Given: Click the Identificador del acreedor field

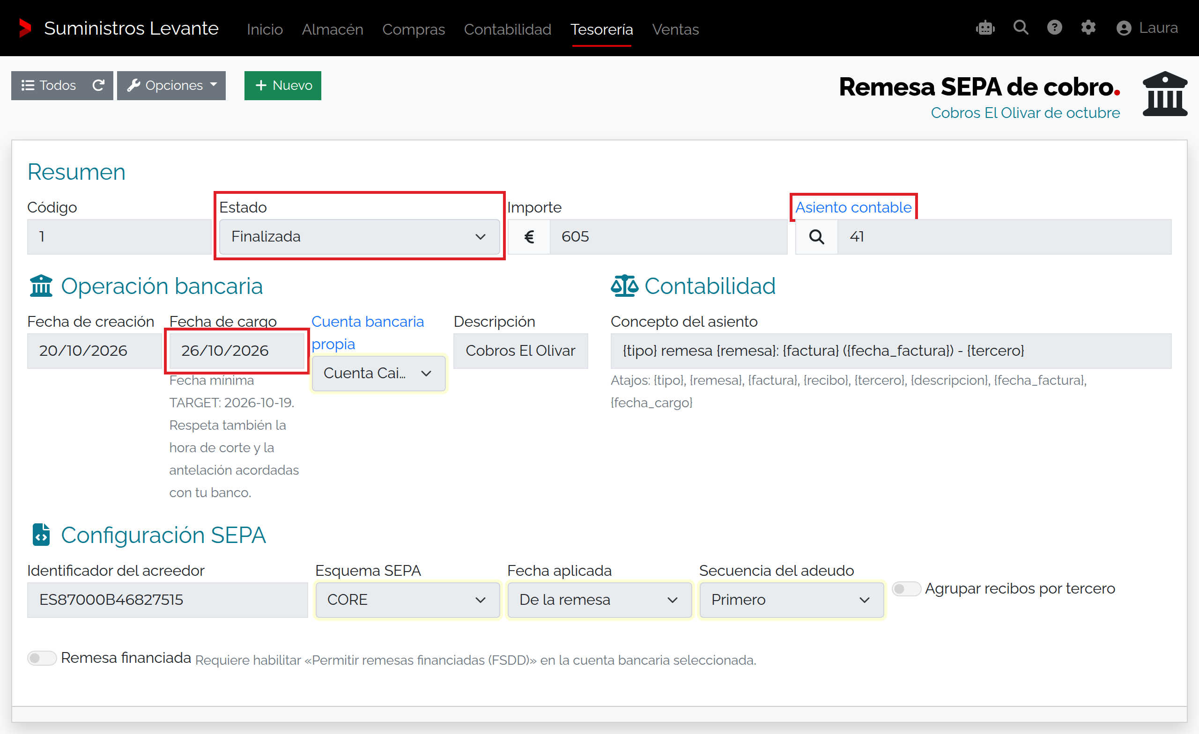Looking at the screenshot, I should click(167, 600).
